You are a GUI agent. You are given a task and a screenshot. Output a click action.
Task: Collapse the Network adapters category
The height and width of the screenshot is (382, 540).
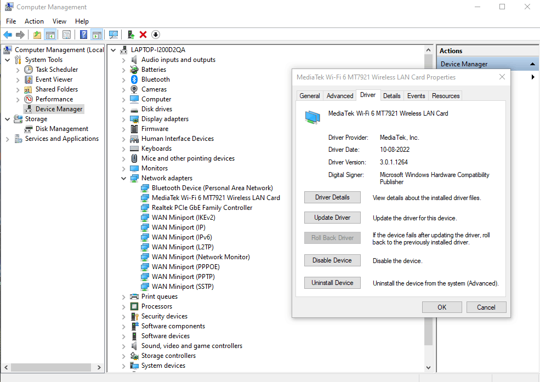[124, 178]
